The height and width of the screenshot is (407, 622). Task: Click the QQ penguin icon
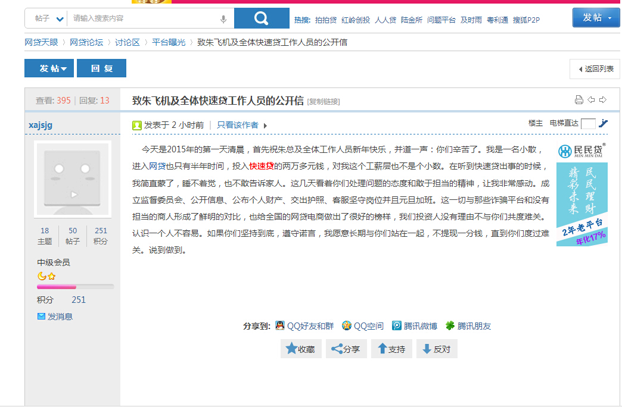(x=280, y=325)
